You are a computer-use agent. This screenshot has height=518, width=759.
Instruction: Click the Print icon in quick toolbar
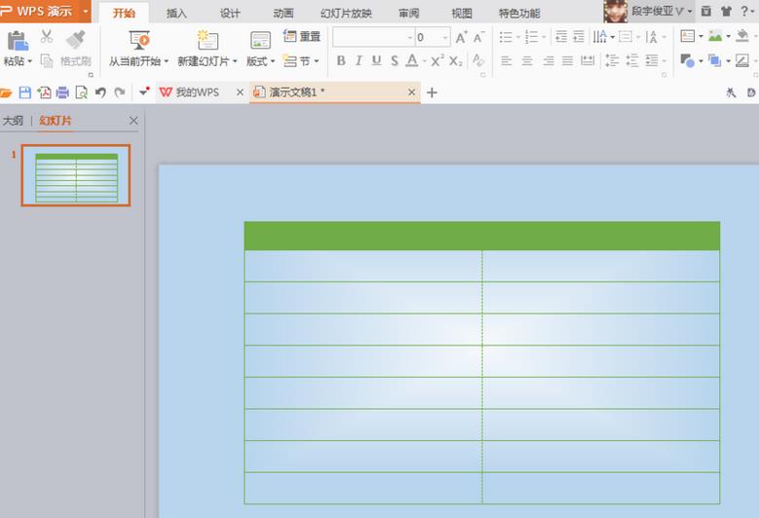(62, 92)
